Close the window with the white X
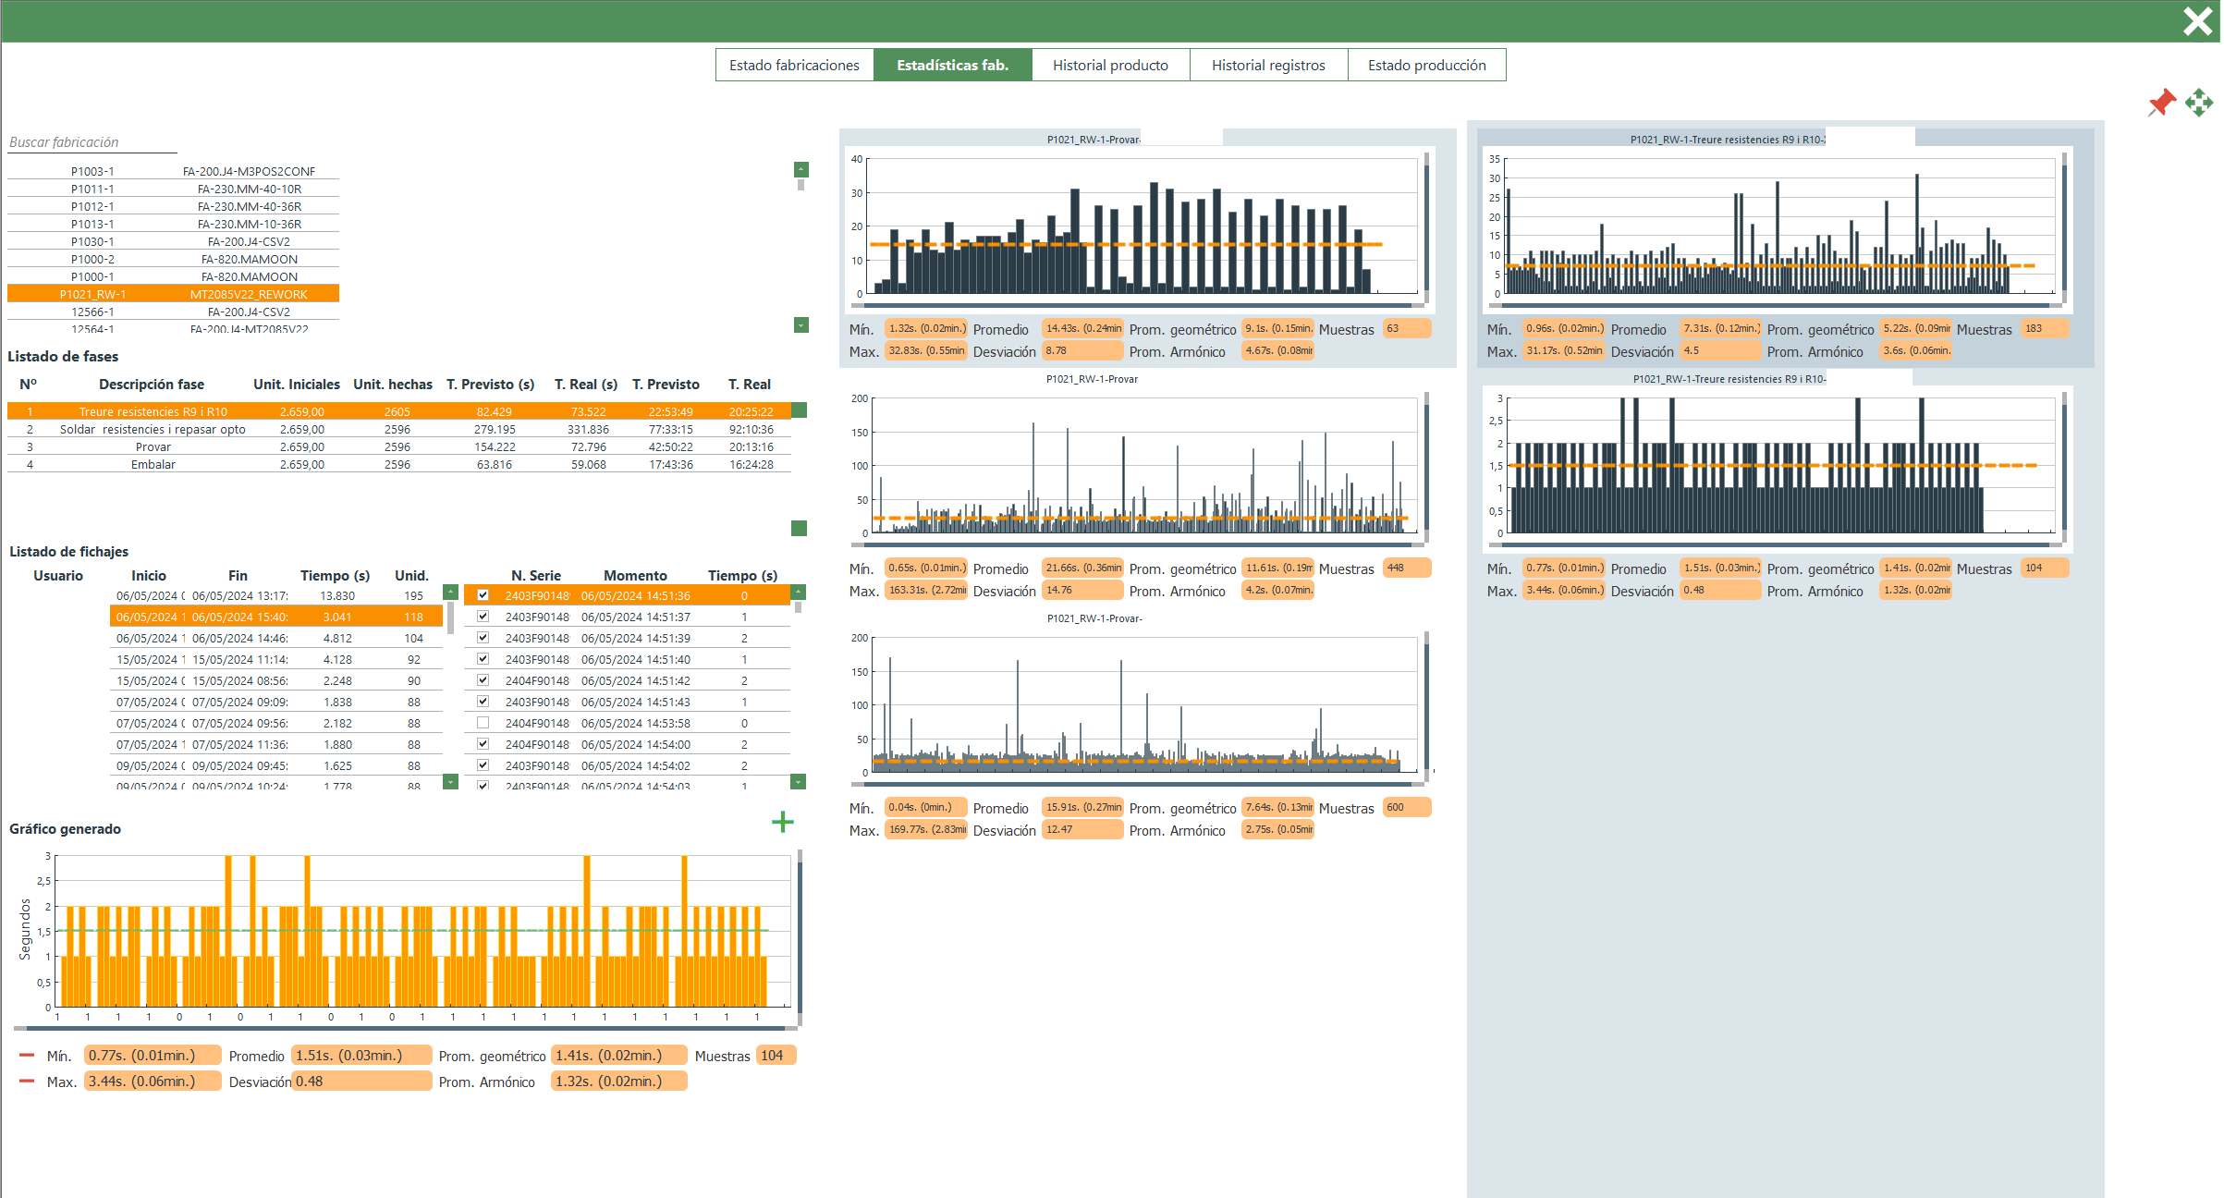 pos(2198,20)
